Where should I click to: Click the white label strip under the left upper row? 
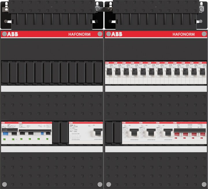(x=52, y=89)
